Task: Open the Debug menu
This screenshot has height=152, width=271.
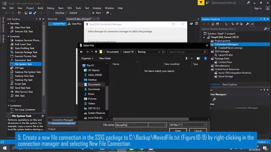Action: click(x=50, y=8)
